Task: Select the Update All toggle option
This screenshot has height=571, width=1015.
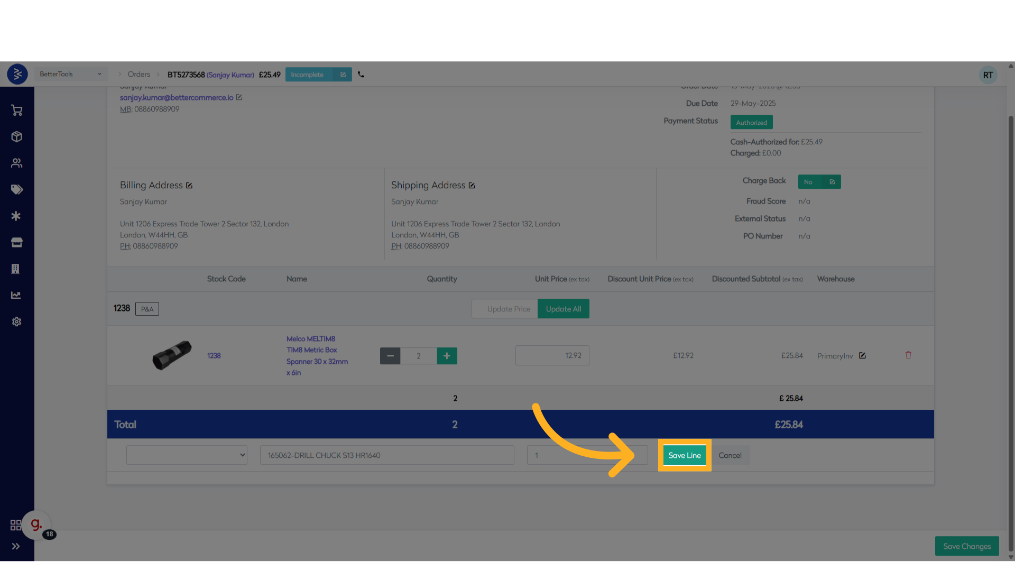Action: (563, 309)
